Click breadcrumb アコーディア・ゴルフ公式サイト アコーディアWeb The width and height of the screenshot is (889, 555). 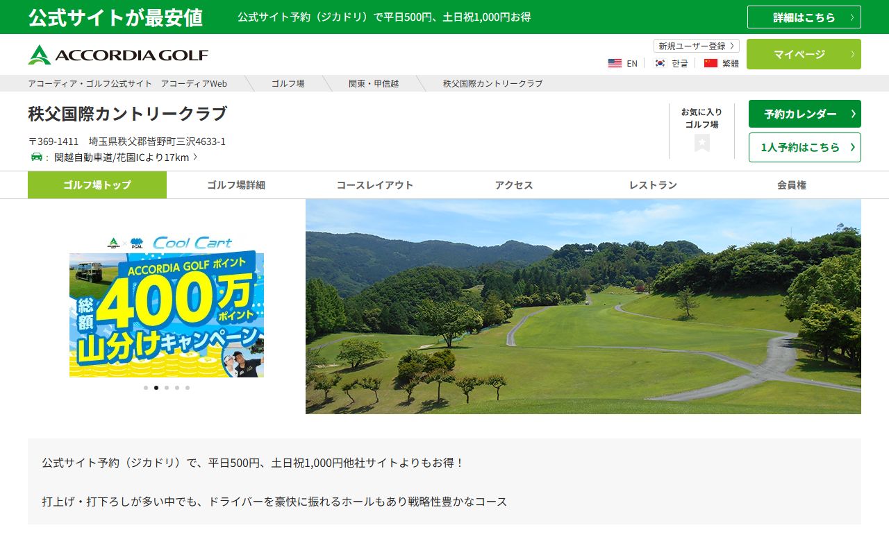128,83
